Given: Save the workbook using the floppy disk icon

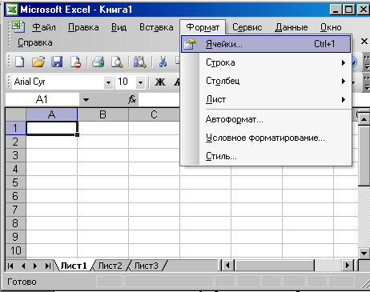Looking at the screenshot, I should tap(57, 62).
